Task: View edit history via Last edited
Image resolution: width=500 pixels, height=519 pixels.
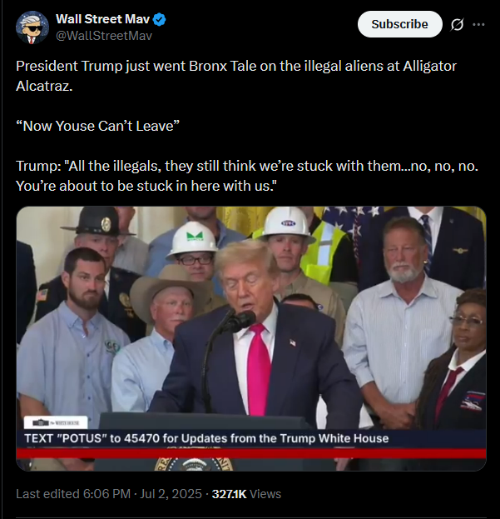Action: tap(48, 494)
